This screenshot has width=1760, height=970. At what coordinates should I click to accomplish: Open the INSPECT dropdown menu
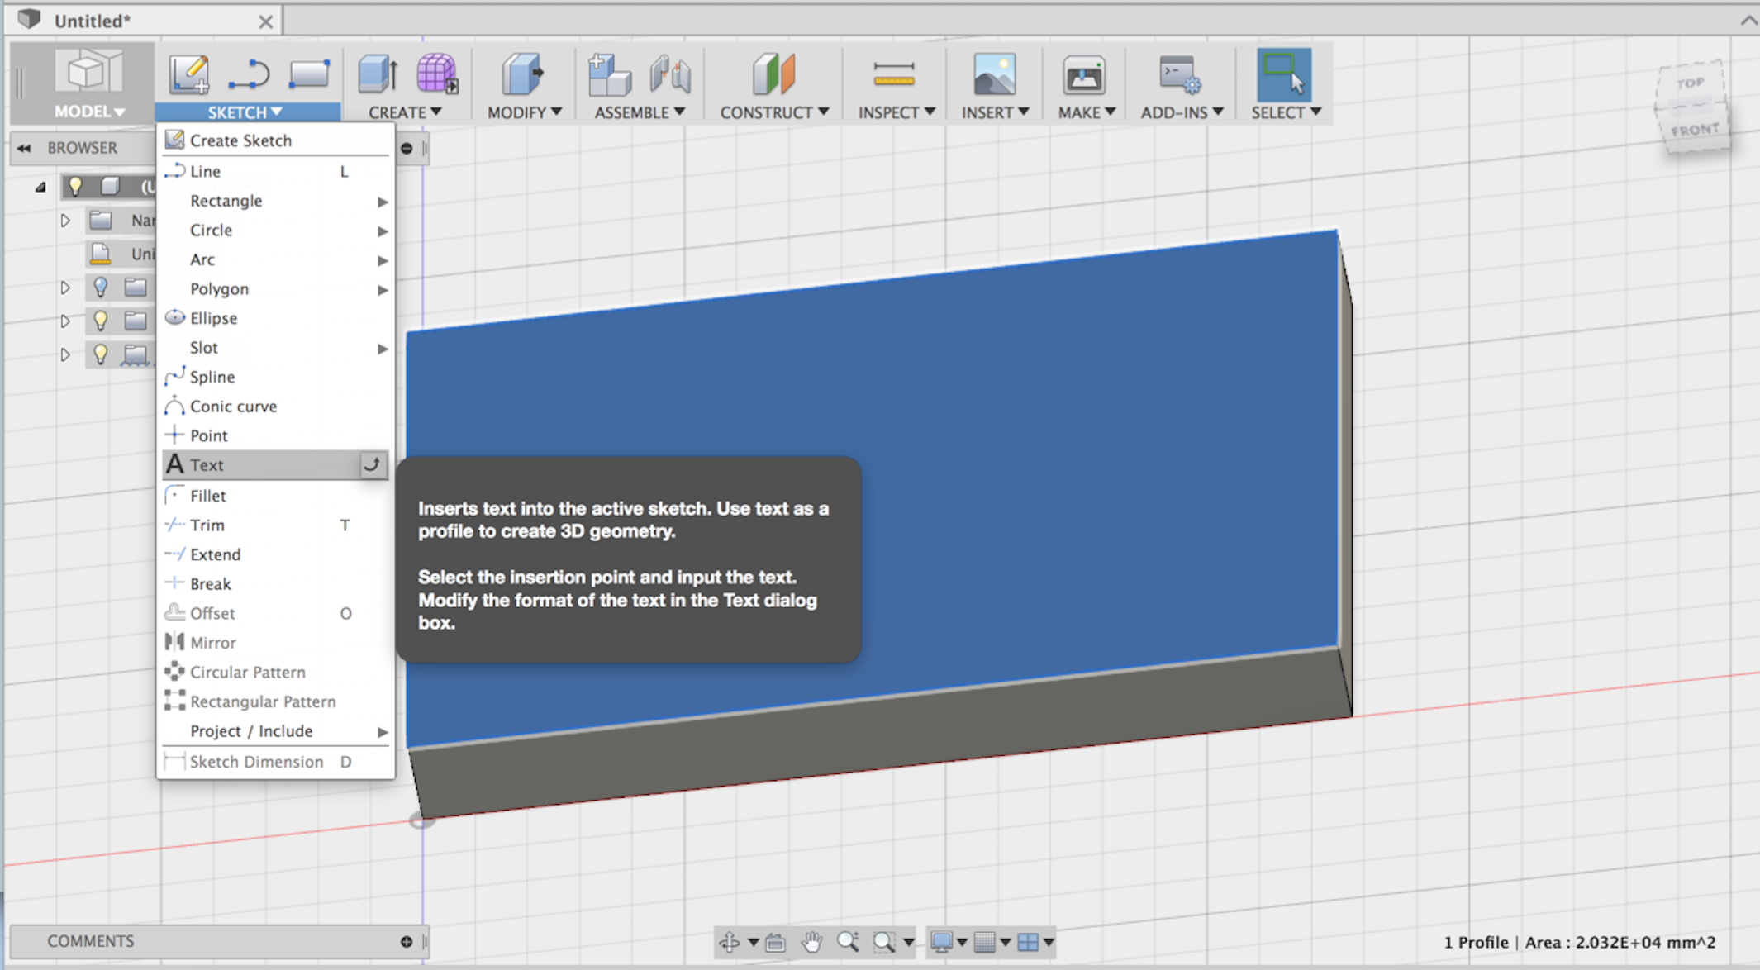(897, 112)
